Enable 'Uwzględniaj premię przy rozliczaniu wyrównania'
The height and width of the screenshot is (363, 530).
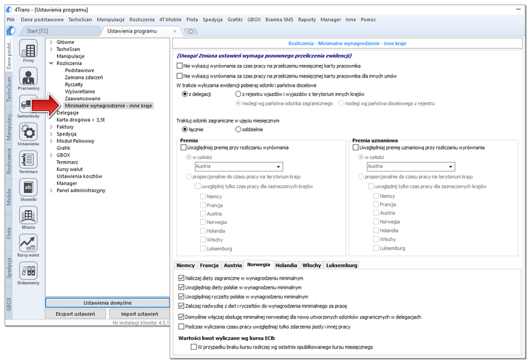pyautogui.click(x=184, y=147)
